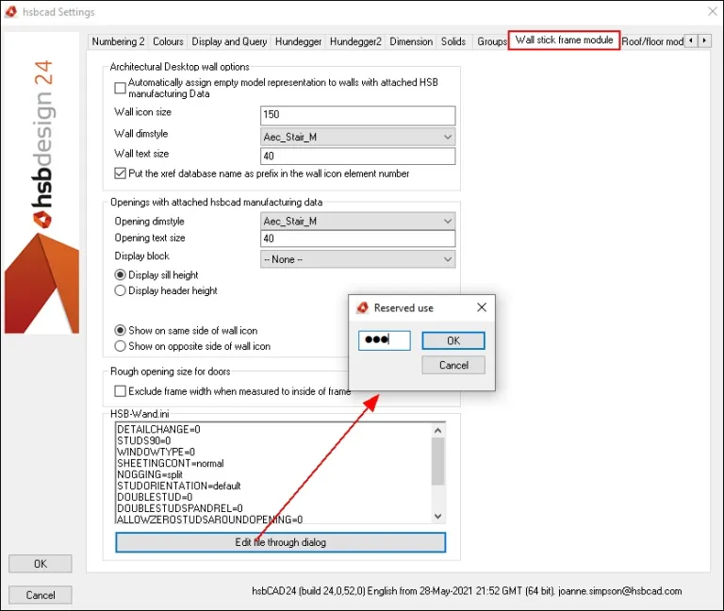
Task: Select ALLOWZEROSTUDSAROUNDOPENING=0 line
Action: [210, 520]
